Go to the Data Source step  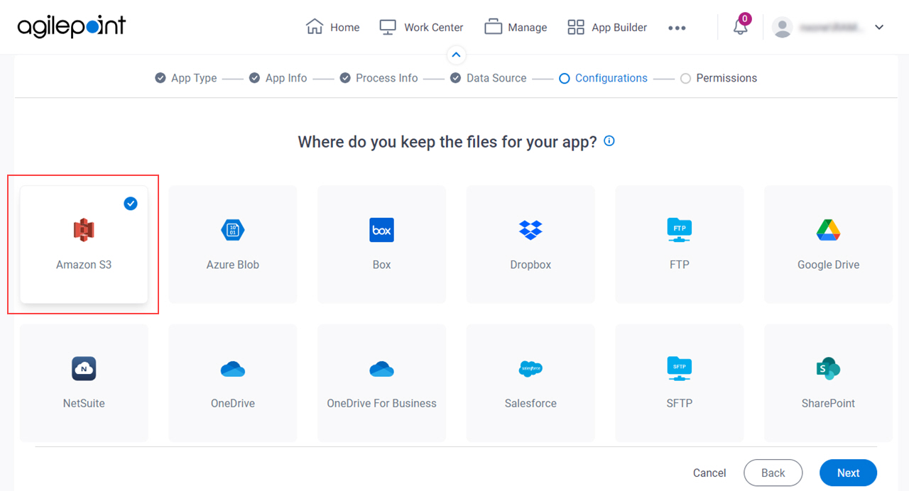(x=489, y=78)
